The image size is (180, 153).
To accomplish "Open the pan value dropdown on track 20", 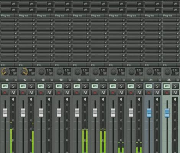I will [87, 74].
